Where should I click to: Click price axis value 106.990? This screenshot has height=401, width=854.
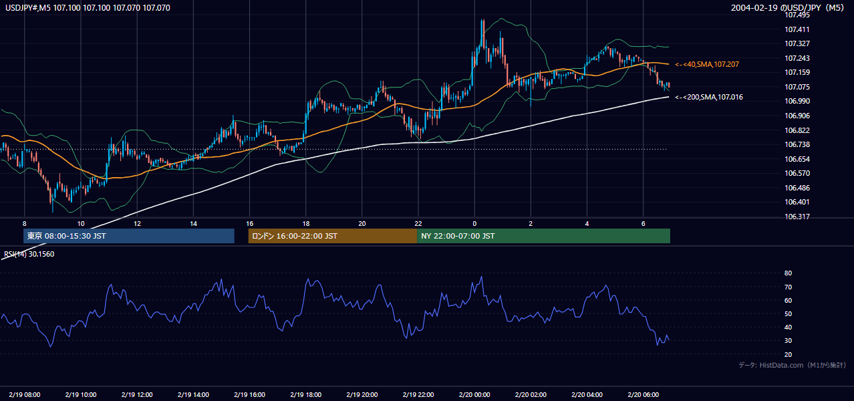797,101
